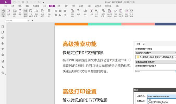Select the highlighted 视图 View tab

click(x=52, y=6)
